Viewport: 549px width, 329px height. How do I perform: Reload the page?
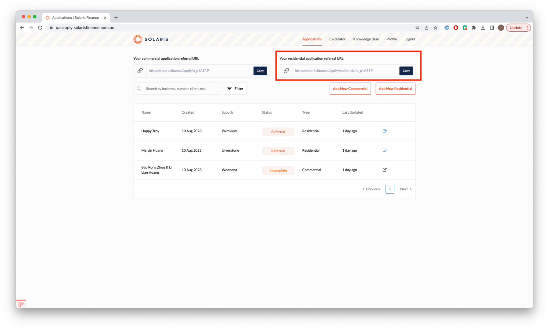coord(40,27)
